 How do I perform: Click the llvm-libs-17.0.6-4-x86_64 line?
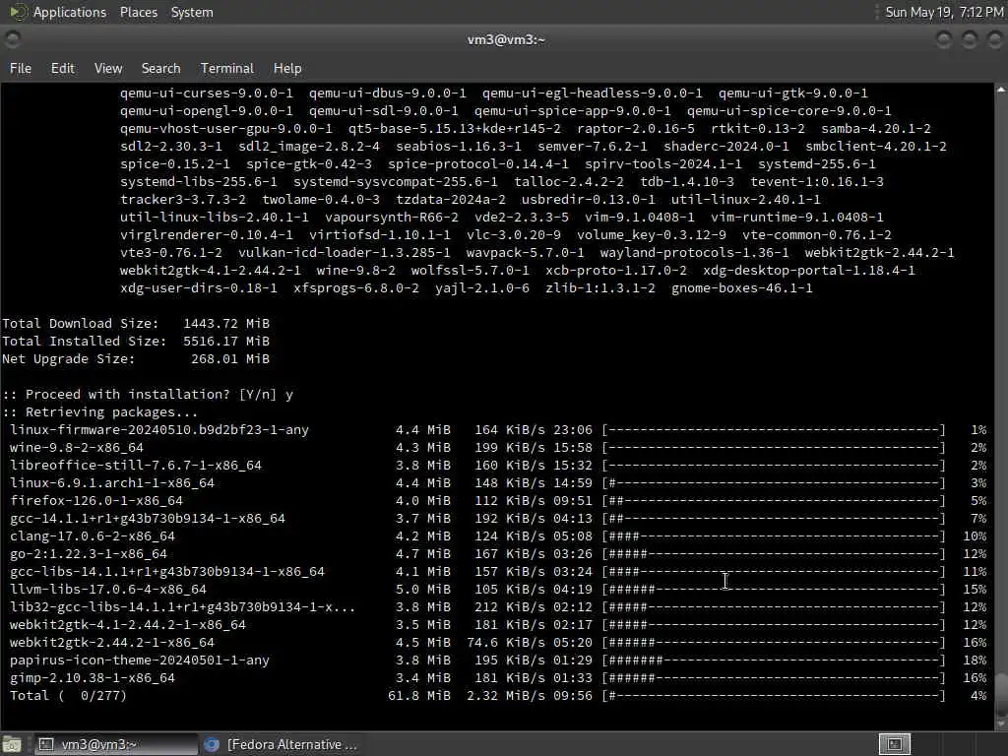tap(497, 590)
